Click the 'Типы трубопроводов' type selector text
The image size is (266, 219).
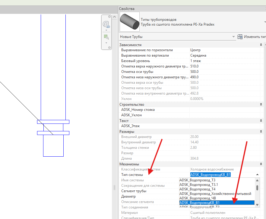point(159,20)
